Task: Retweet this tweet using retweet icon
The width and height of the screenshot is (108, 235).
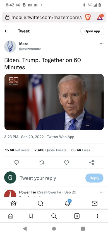Action: pos(42,162)
